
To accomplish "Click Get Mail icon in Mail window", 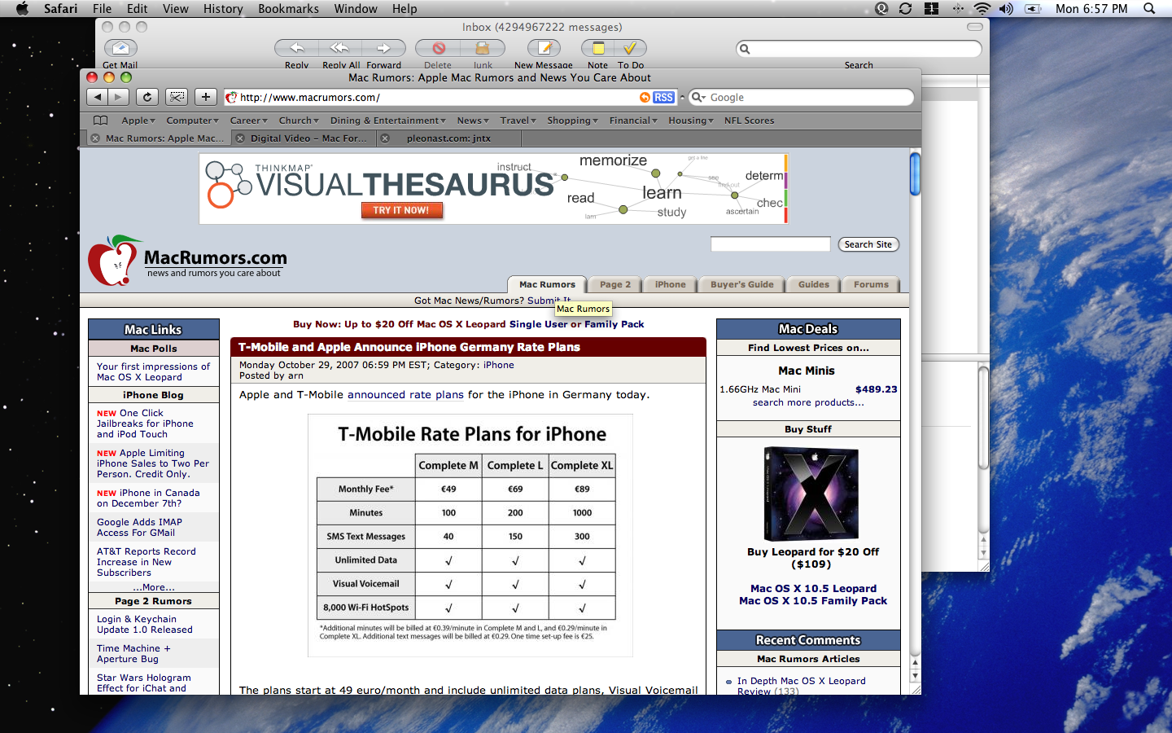I will [x=120, y=49].
